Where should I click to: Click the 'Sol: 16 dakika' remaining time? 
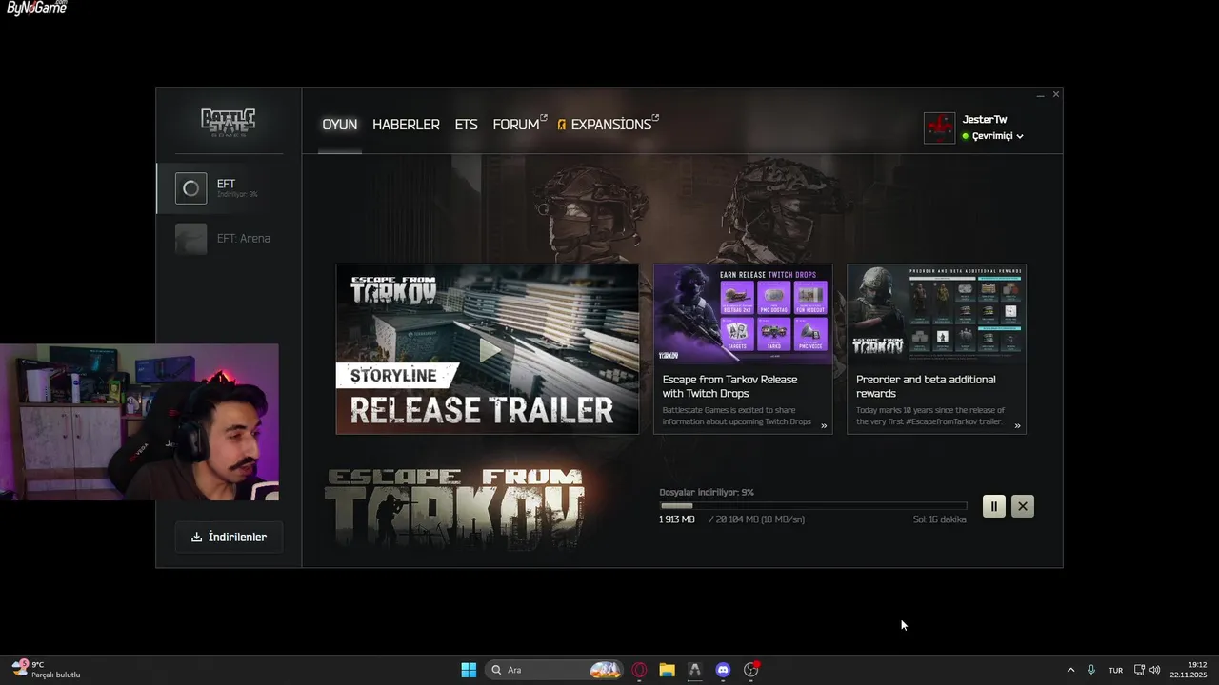(939, 519)
